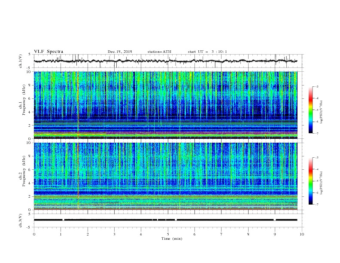Screen dimensions: 340x263
Task: Click time axis tick label "2"
Action: coord(88,234)
